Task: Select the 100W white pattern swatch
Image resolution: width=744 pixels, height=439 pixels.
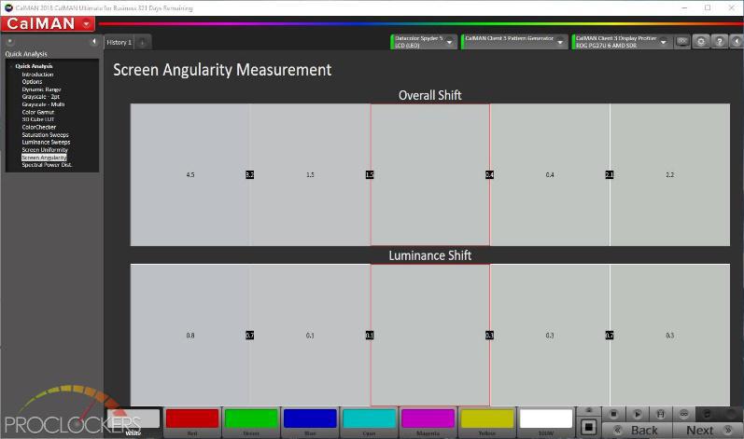Action: click(x=546, y=422)
